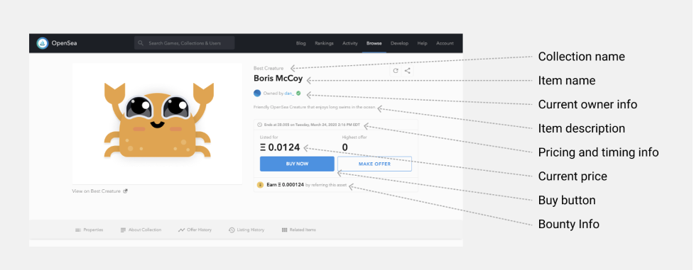Refresh metadata using the reload icon
The height and width of the screenshot is (270, 694).
coord(395,71)
